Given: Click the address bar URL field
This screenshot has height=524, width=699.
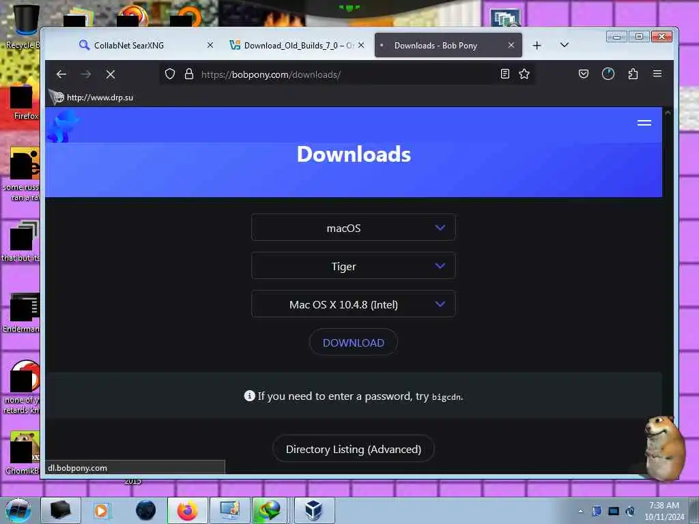Looking at the screenshot, I should (x=347, y=74).
